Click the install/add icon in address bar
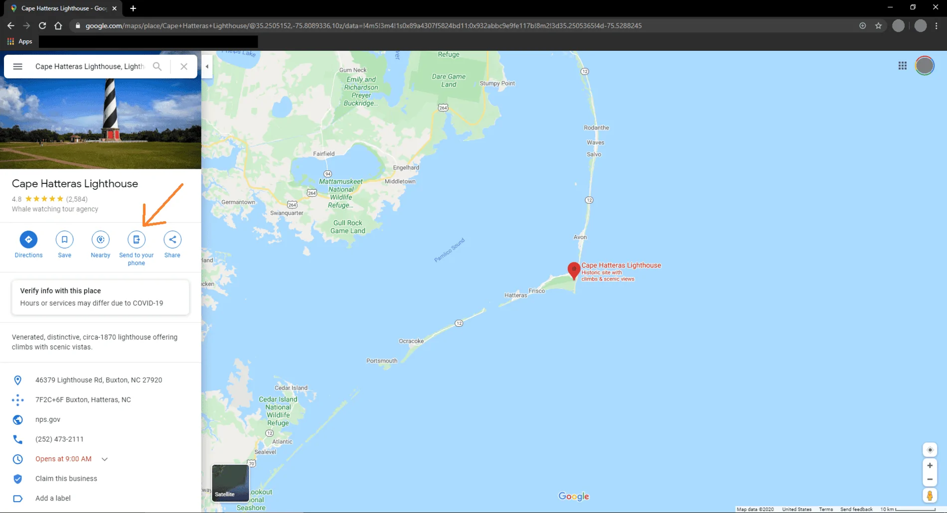 click(x=862, y=25)
